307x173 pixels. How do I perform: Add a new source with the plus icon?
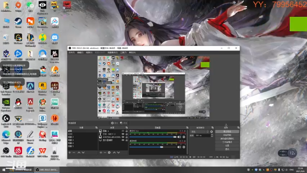[x=101, y=152]
